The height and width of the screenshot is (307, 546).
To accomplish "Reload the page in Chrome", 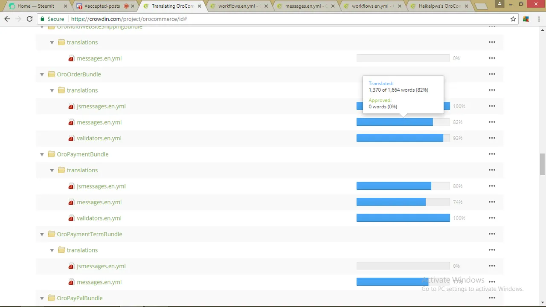I will point(29,19).
